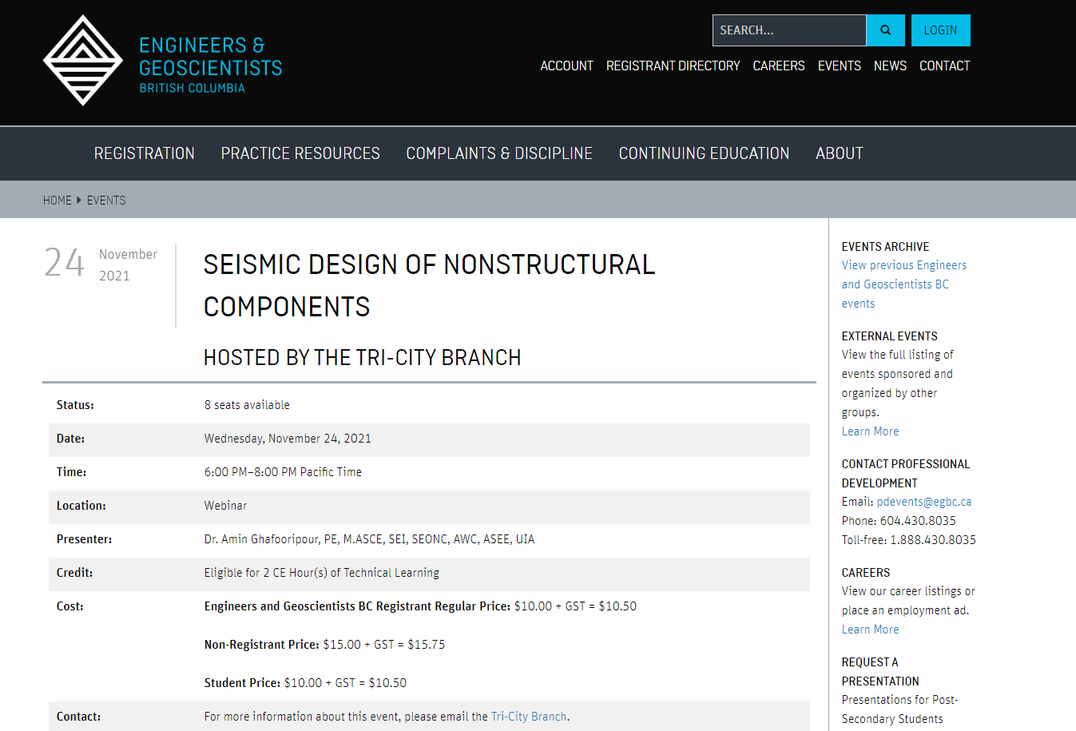
Task: Click inside the Search input field
Action: [x=788, y=30]
